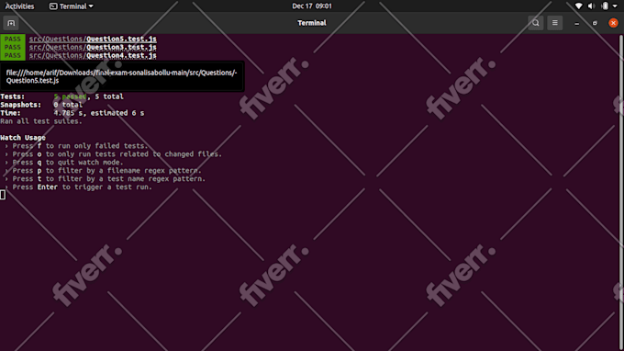Open a new terminal tab with the button
The height and width of the screenshot is (351, 624).
(x=11, y=23)
